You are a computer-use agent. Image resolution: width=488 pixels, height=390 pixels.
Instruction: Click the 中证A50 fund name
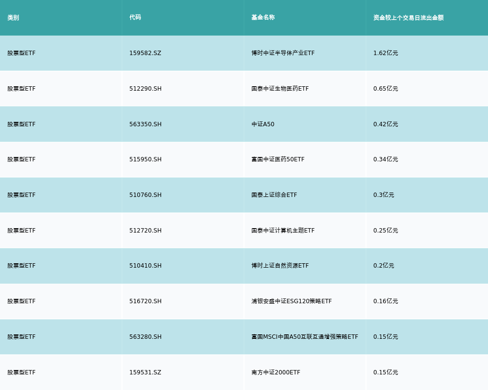263,124
